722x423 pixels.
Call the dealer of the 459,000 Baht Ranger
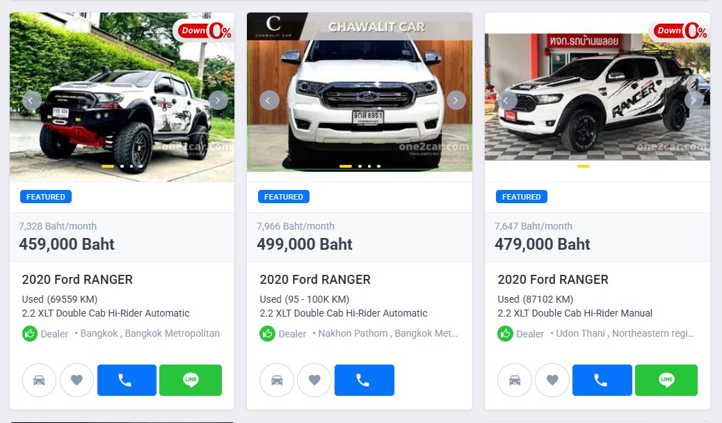(x=127, y=380)
